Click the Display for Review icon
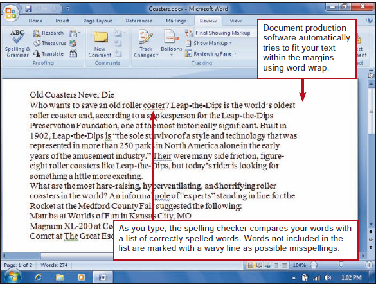 pos(188,33)
